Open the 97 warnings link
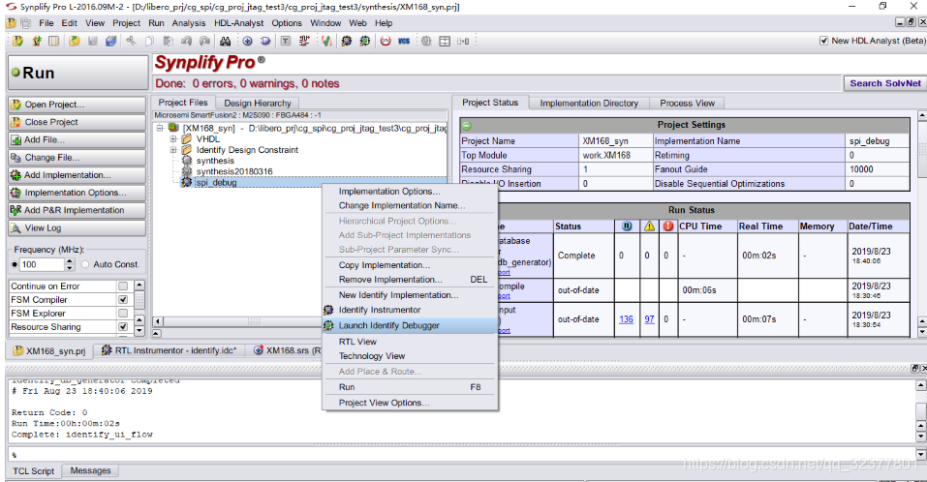The image size is (927, 482). click(649, 319)
